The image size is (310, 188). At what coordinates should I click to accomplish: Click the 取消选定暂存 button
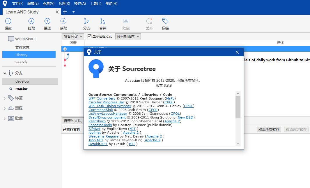(x=296, y=130)
